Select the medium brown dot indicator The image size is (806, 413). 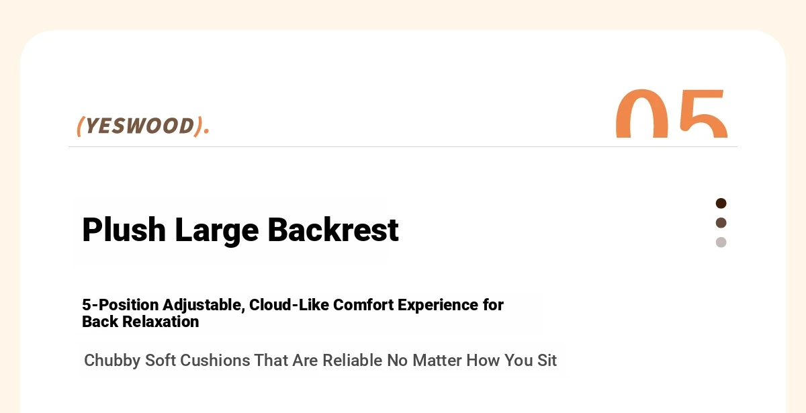point(721,223)
